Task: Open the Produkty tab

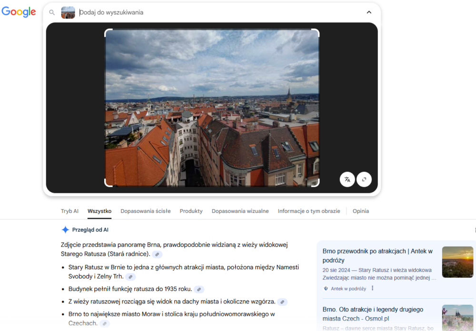Action: (x=191, y=211)
